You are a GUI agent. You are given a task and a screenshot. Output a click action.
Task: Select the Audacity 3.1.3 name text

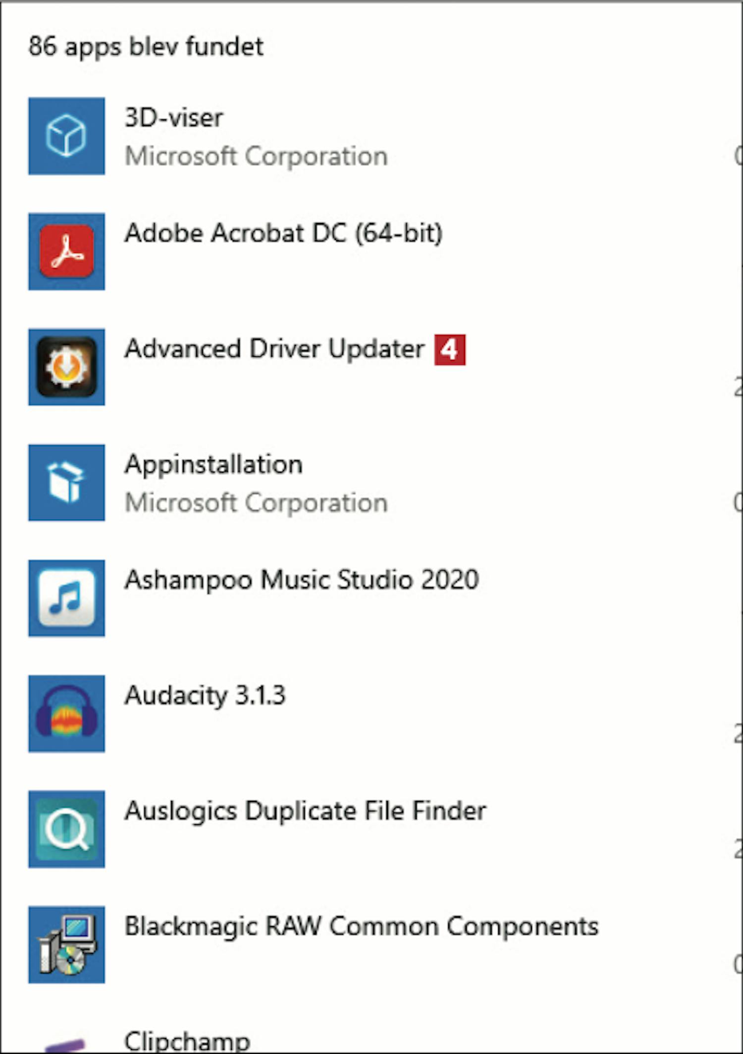point(205,695)
